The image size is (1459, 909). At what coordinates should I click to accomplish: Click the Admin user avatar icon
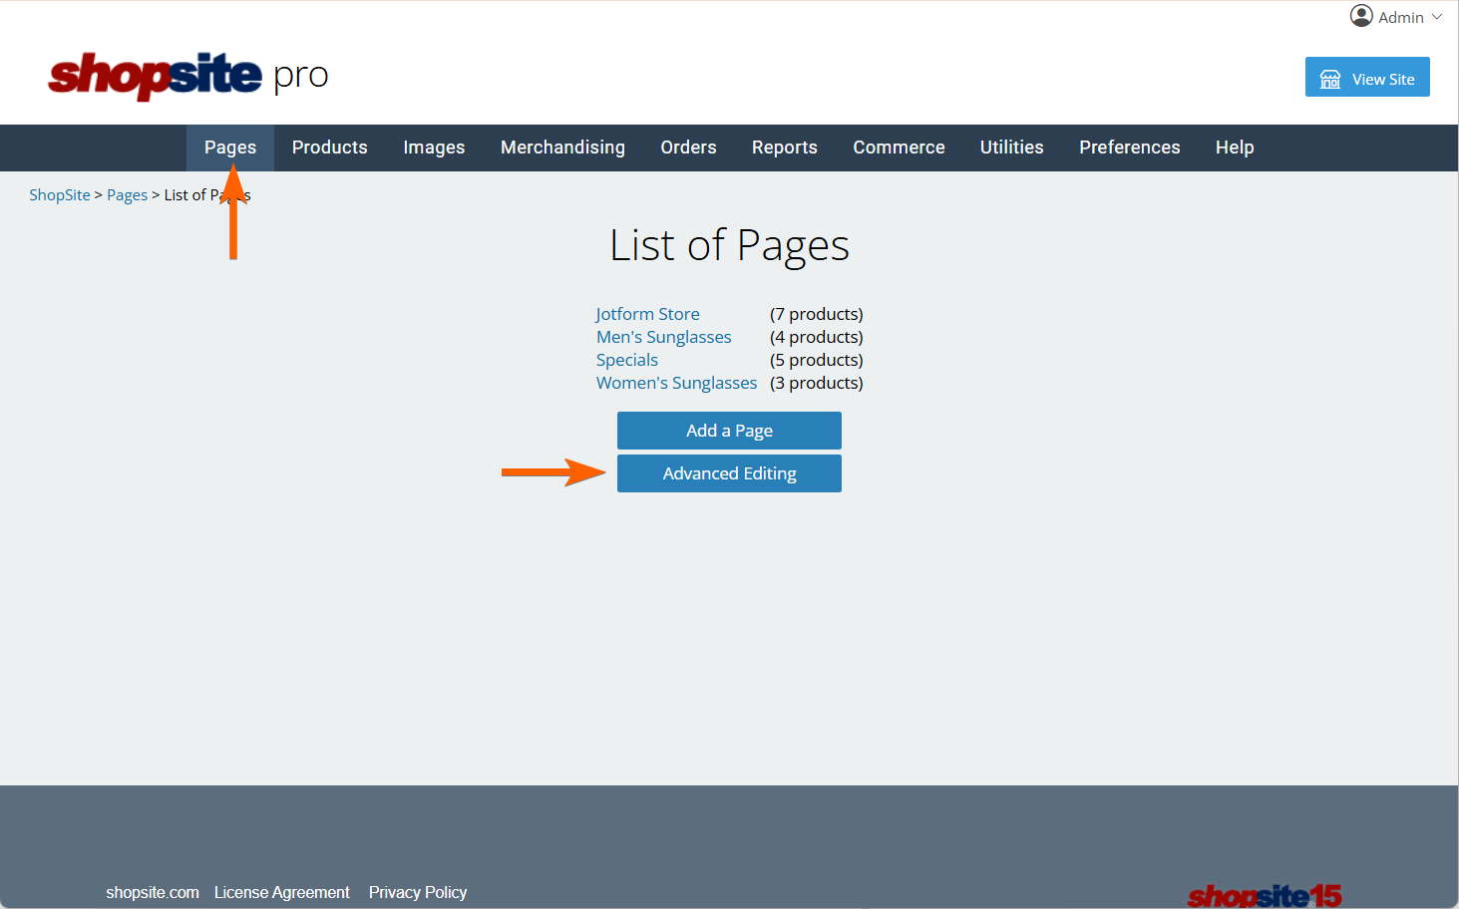1361,16
